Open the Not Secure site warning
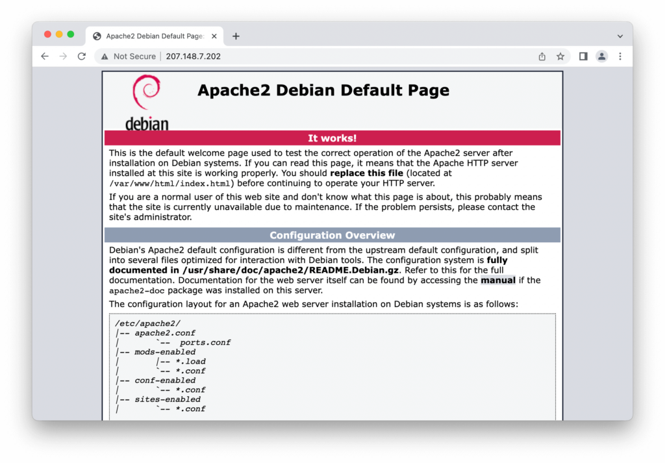Viewport: 665px width, 463px height. click(x=128, y=56)
